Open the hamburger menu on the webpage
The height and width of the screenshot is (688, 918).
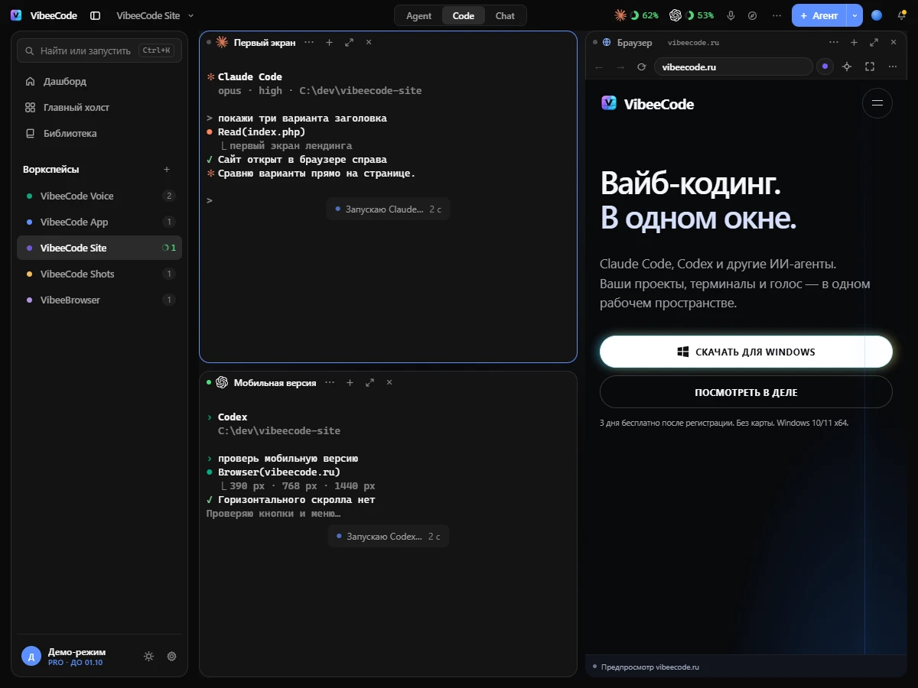[877, 102]
